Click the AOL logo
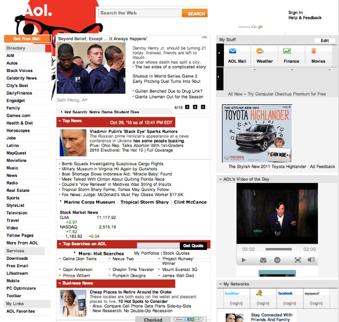This screenshot has height=322, width=339. [38, 11]
